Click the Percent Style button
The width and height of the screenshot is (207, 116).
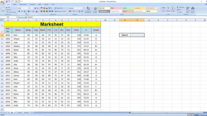tap(74, 12)
